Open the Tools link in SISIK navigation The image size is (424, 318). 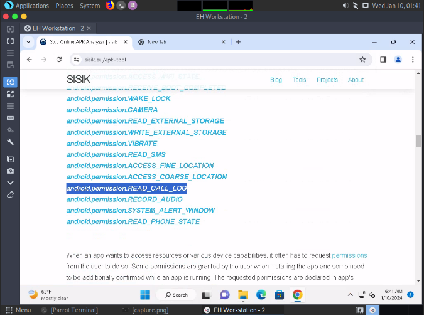(300, 80)
